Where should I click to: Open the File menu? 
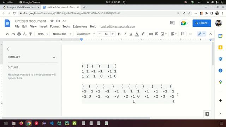tap(17, 26)
